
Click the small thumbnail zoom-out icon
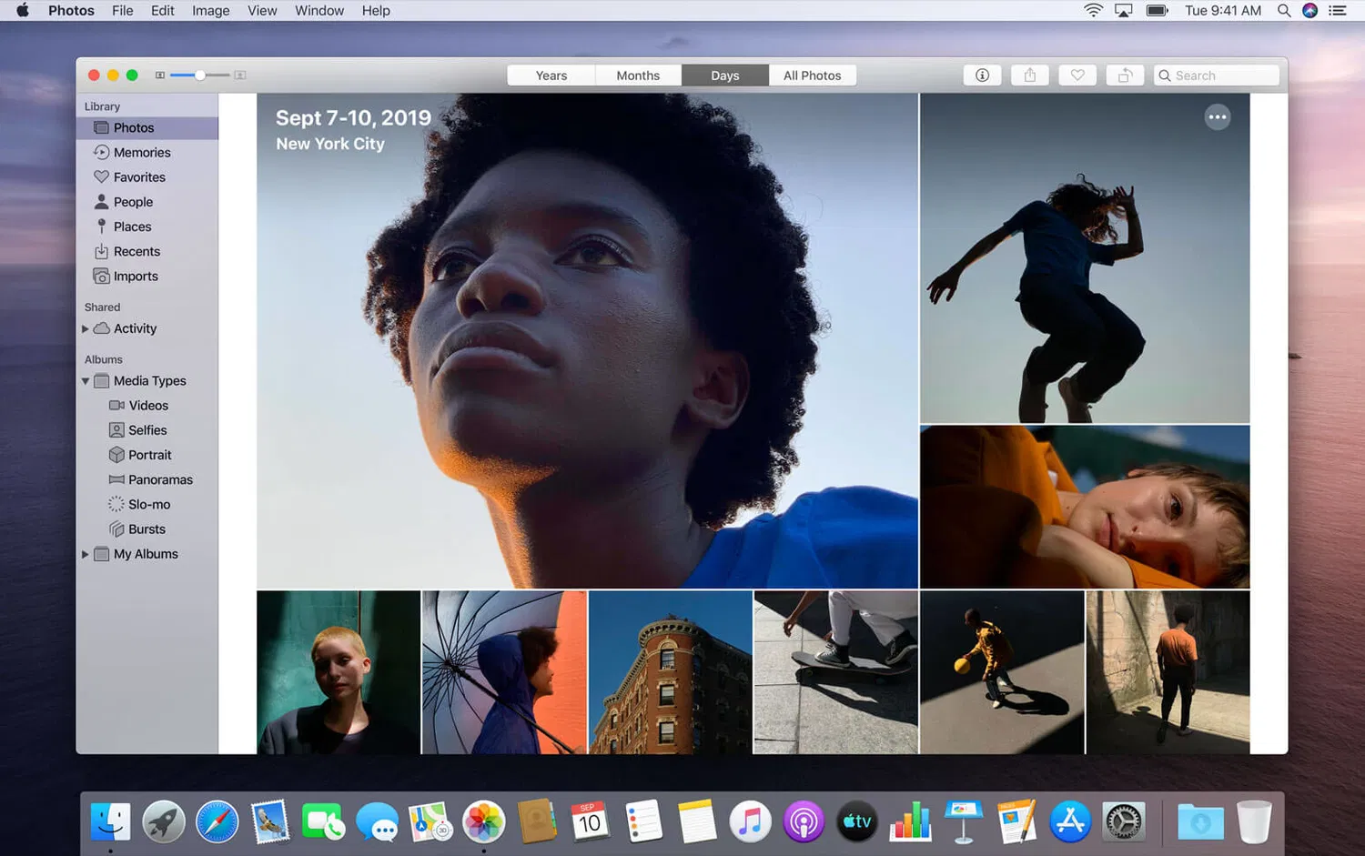(160, 76)
